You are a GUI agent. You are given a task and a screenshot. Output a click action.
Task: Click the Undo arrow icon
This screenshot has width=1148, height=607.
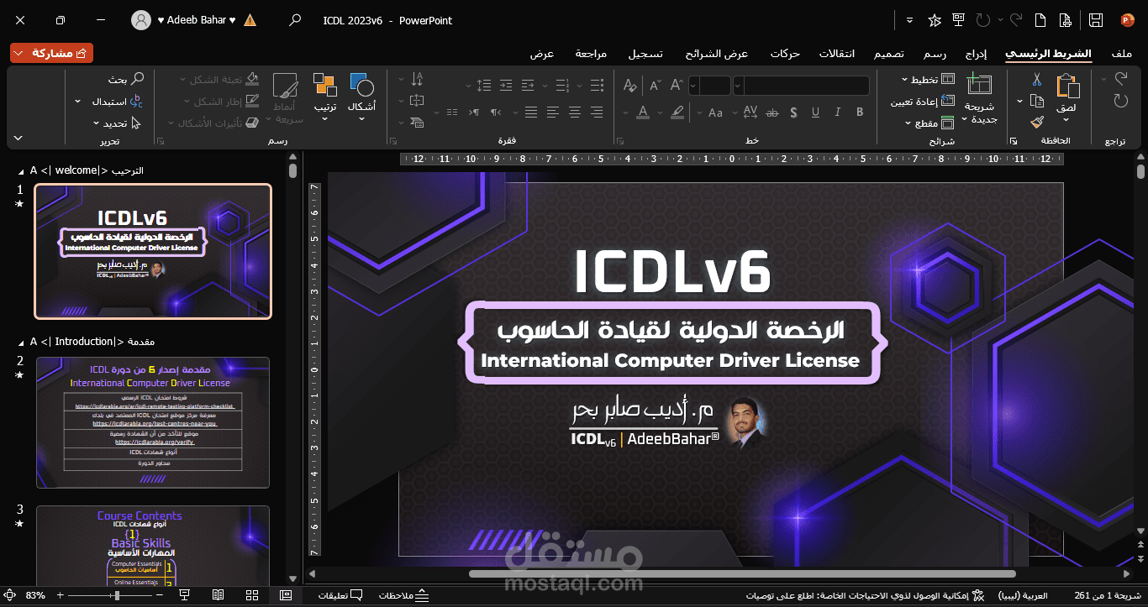tap(1120, 79)
